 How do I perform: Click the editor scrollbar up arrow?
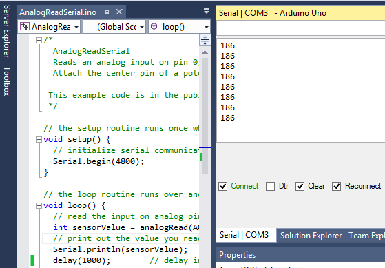[x=205, y=52]
